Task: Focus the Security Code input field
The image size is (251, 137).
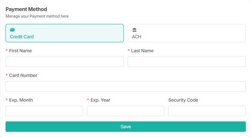Action: coord(207,111)
